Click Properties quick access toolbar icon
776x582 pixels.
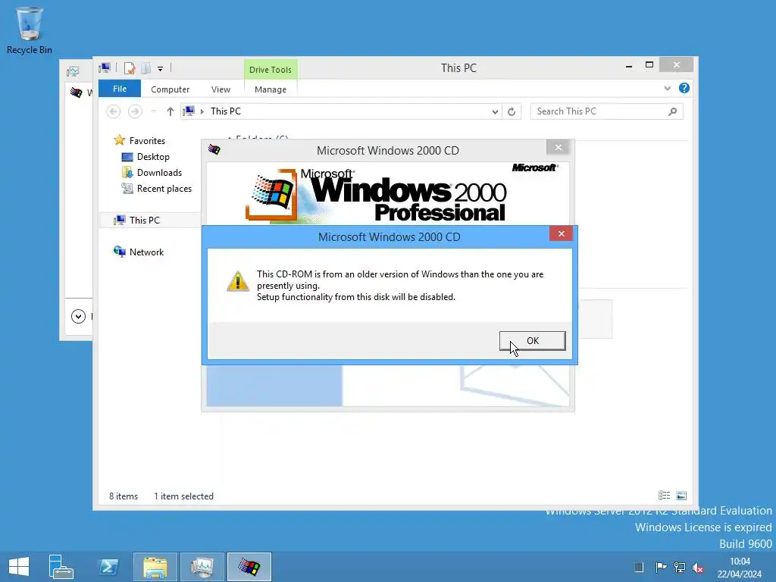(130, 67)
